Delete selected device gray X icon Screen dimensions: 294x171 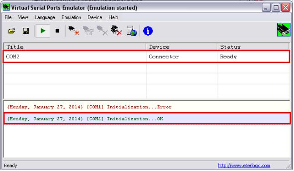(102, 31)
